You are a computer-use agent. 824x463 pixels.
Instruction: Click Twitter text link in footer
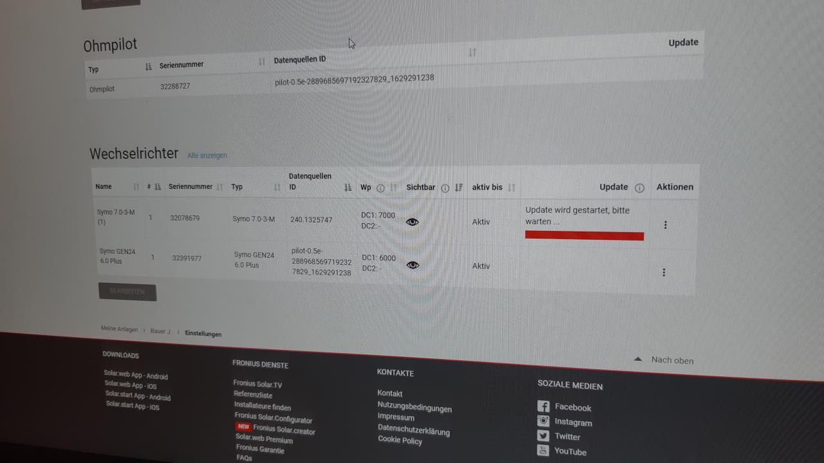568,437
